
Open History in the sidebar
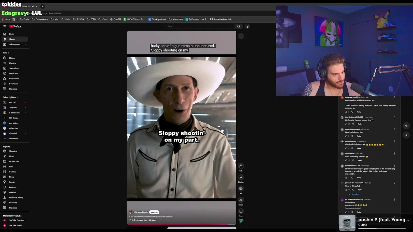[x=15, y=58]
